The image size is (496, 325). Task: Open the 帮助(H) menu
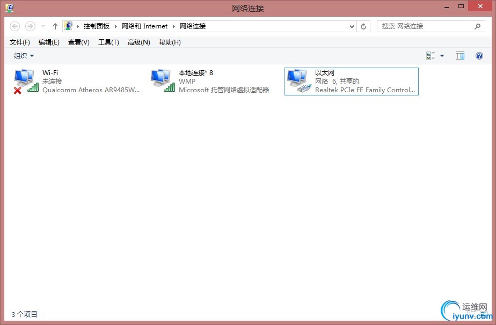pyautogui.click(x=170, y=42)
